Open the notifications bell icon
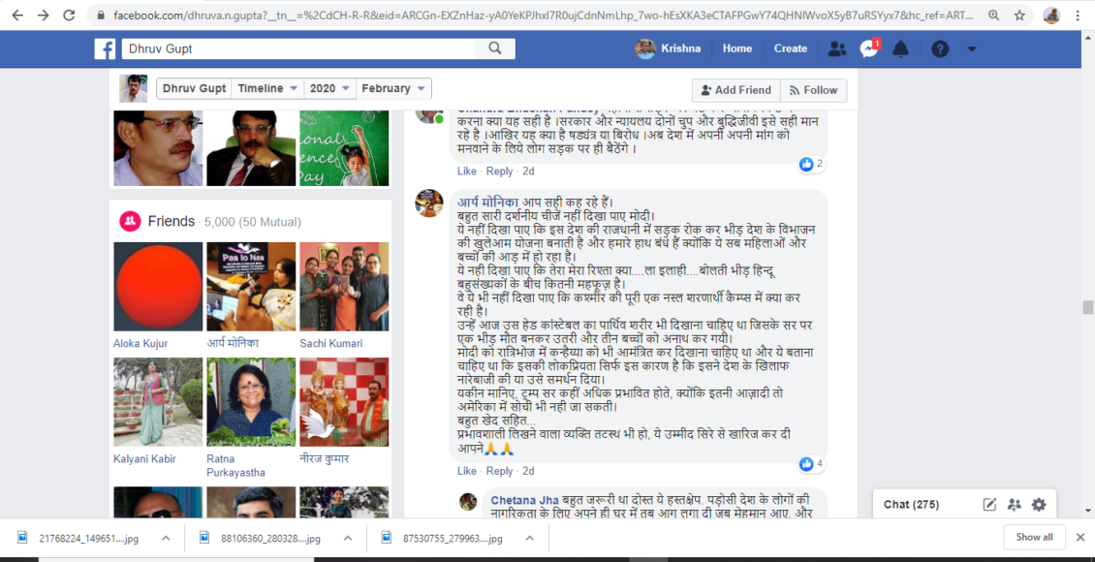 tap(900, 48)
